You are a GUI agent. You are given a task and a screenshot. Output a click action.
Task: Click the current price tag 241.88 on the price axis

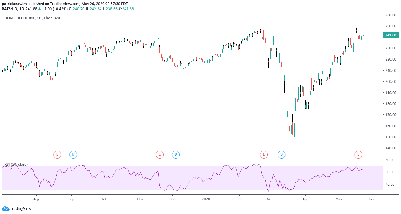tap(390, 35)
